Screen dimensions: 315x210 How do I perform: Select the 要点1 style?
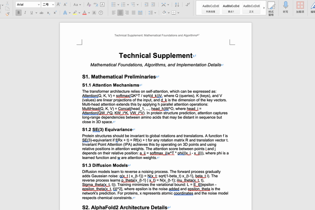[x=231, y=8]
